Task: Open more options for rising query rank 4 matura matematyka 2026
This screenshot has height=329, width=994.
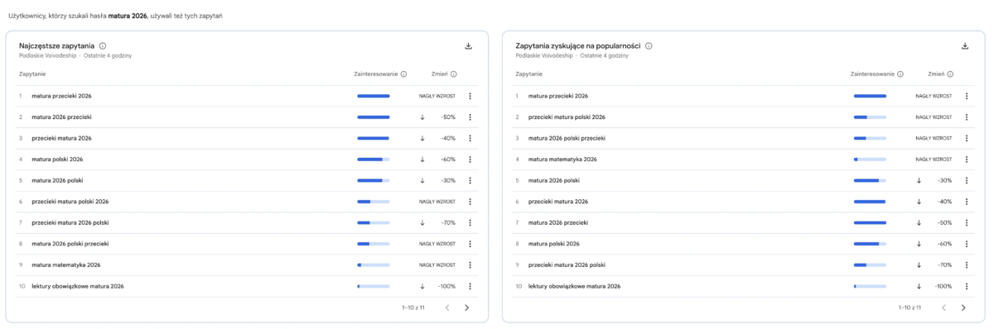Action: coord(967,160)
